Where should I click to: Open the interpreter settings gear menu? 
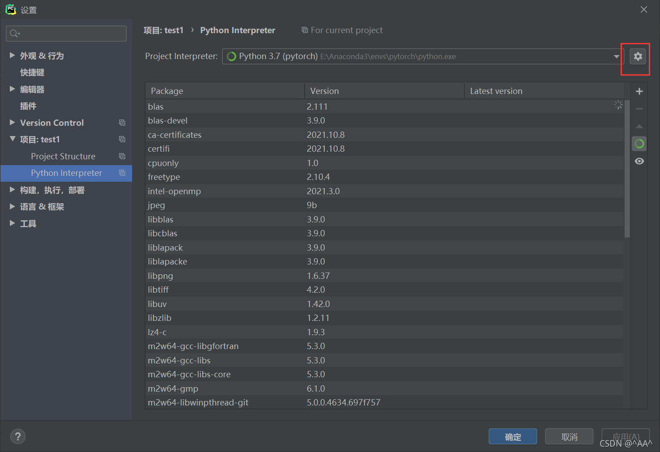638,56
